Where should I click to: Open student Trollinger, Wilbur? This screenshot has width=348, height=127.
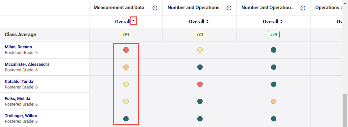click(x=21, y=116)
